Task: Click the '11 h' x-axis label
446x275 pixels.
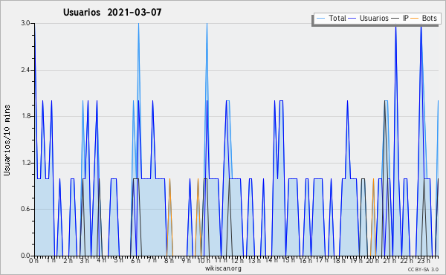Action: tap(221, 260)
